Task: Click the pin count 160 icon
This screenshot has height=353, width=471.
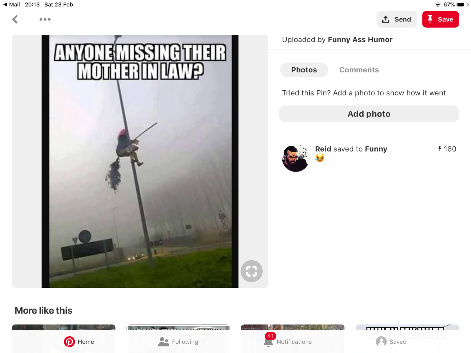Action: pyautogui.click(x=440, y=149)
